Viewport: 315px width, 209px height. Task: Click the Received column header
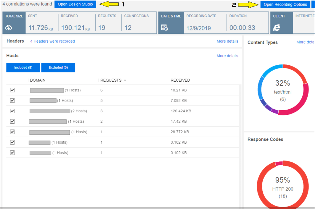[180, 80]
